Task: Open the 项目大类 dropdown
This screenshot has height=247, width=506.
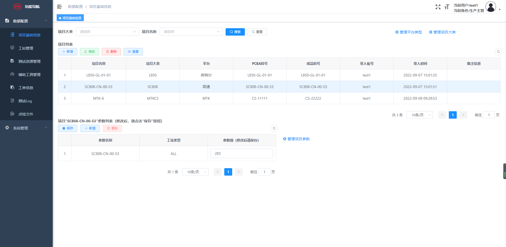Action: (108, 32)
